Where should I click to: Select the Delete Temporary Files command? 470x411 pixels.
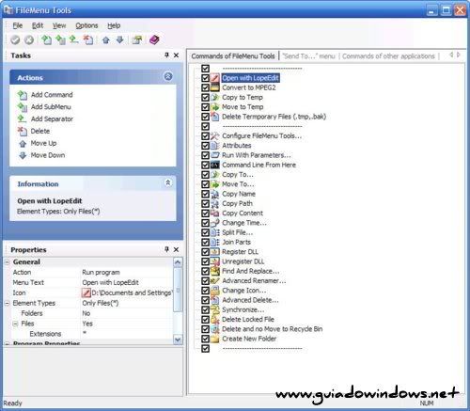pos(274,117)
